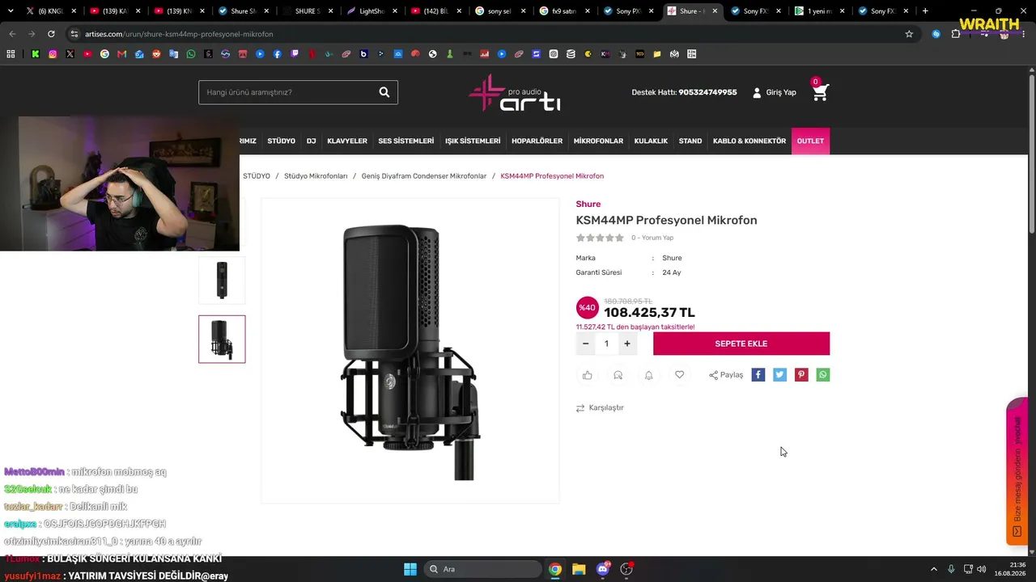Switch to the 'fx9 satın' tab
This screenshot has height=582, width=1036.
point(565,11)
